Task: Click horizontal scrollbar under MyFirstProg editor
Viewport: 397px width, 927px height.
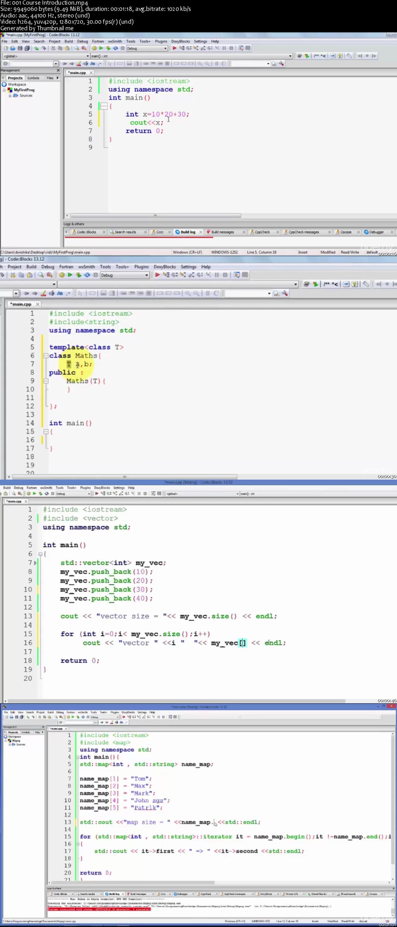Action: (155, 216)
